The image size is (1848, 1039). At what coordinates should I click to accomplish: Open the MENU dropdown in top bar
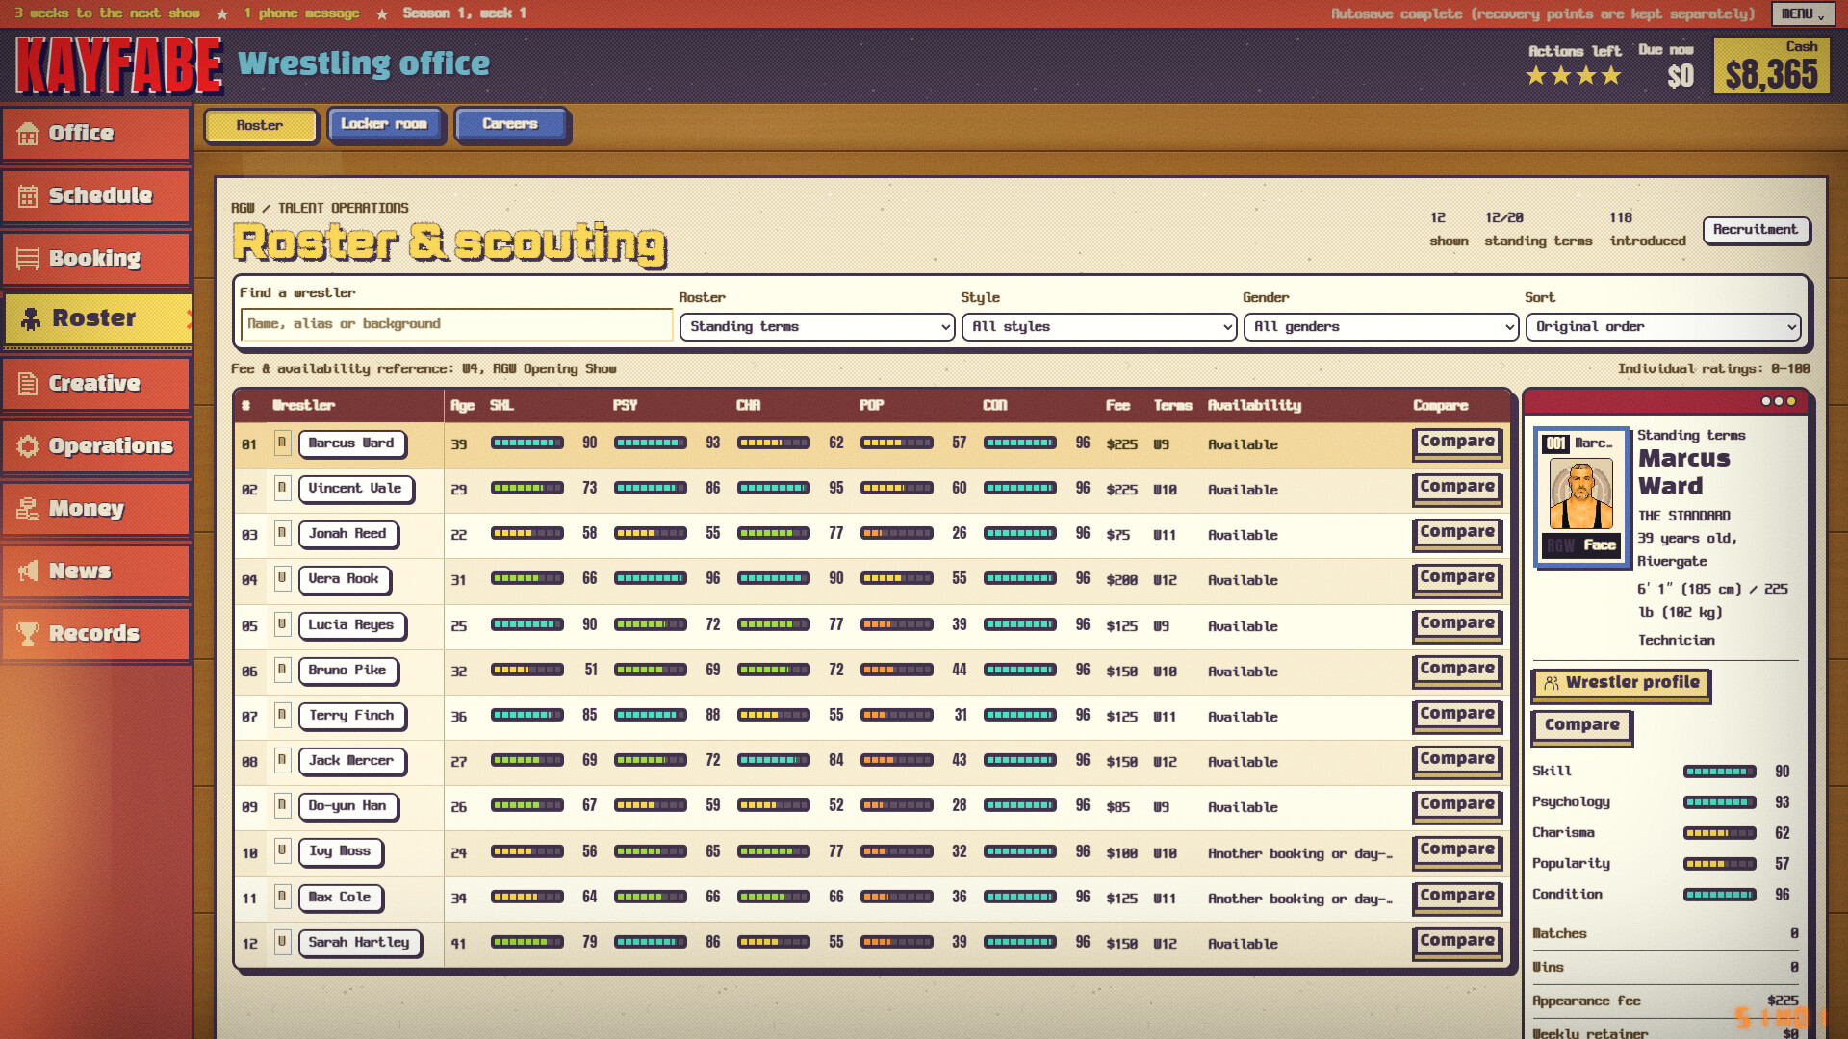(x=1802, y=13)
